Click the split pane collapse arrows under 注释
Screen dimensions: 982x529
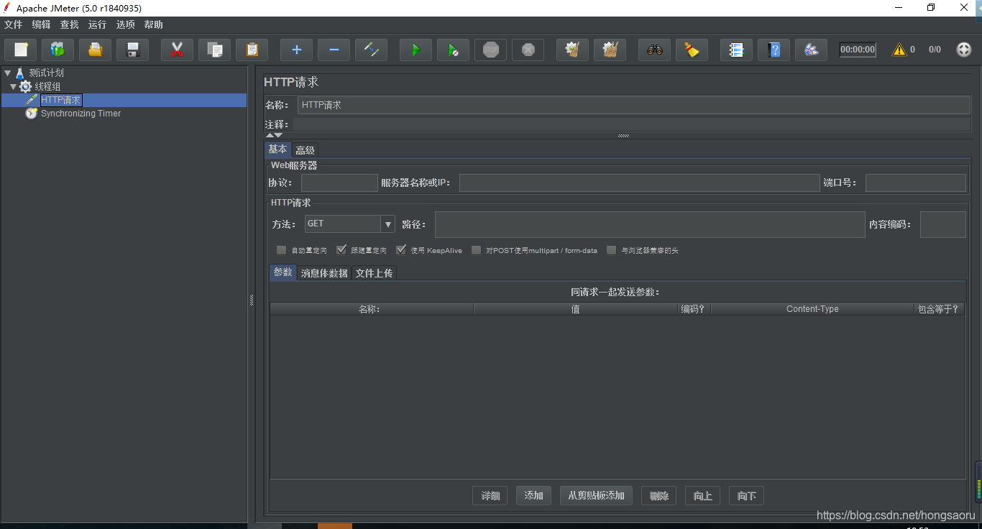pos(274,135)
